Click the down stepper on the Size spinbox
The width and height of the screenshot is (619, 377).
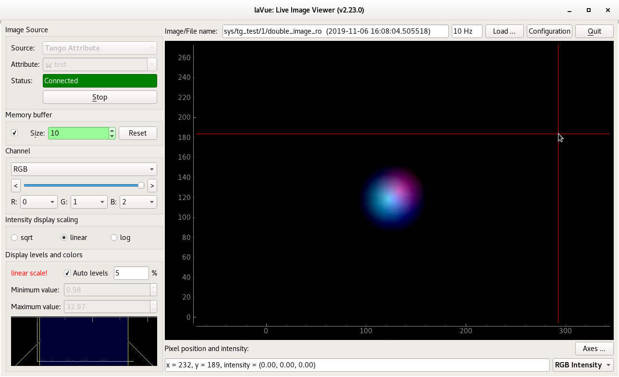pos(112,136)
